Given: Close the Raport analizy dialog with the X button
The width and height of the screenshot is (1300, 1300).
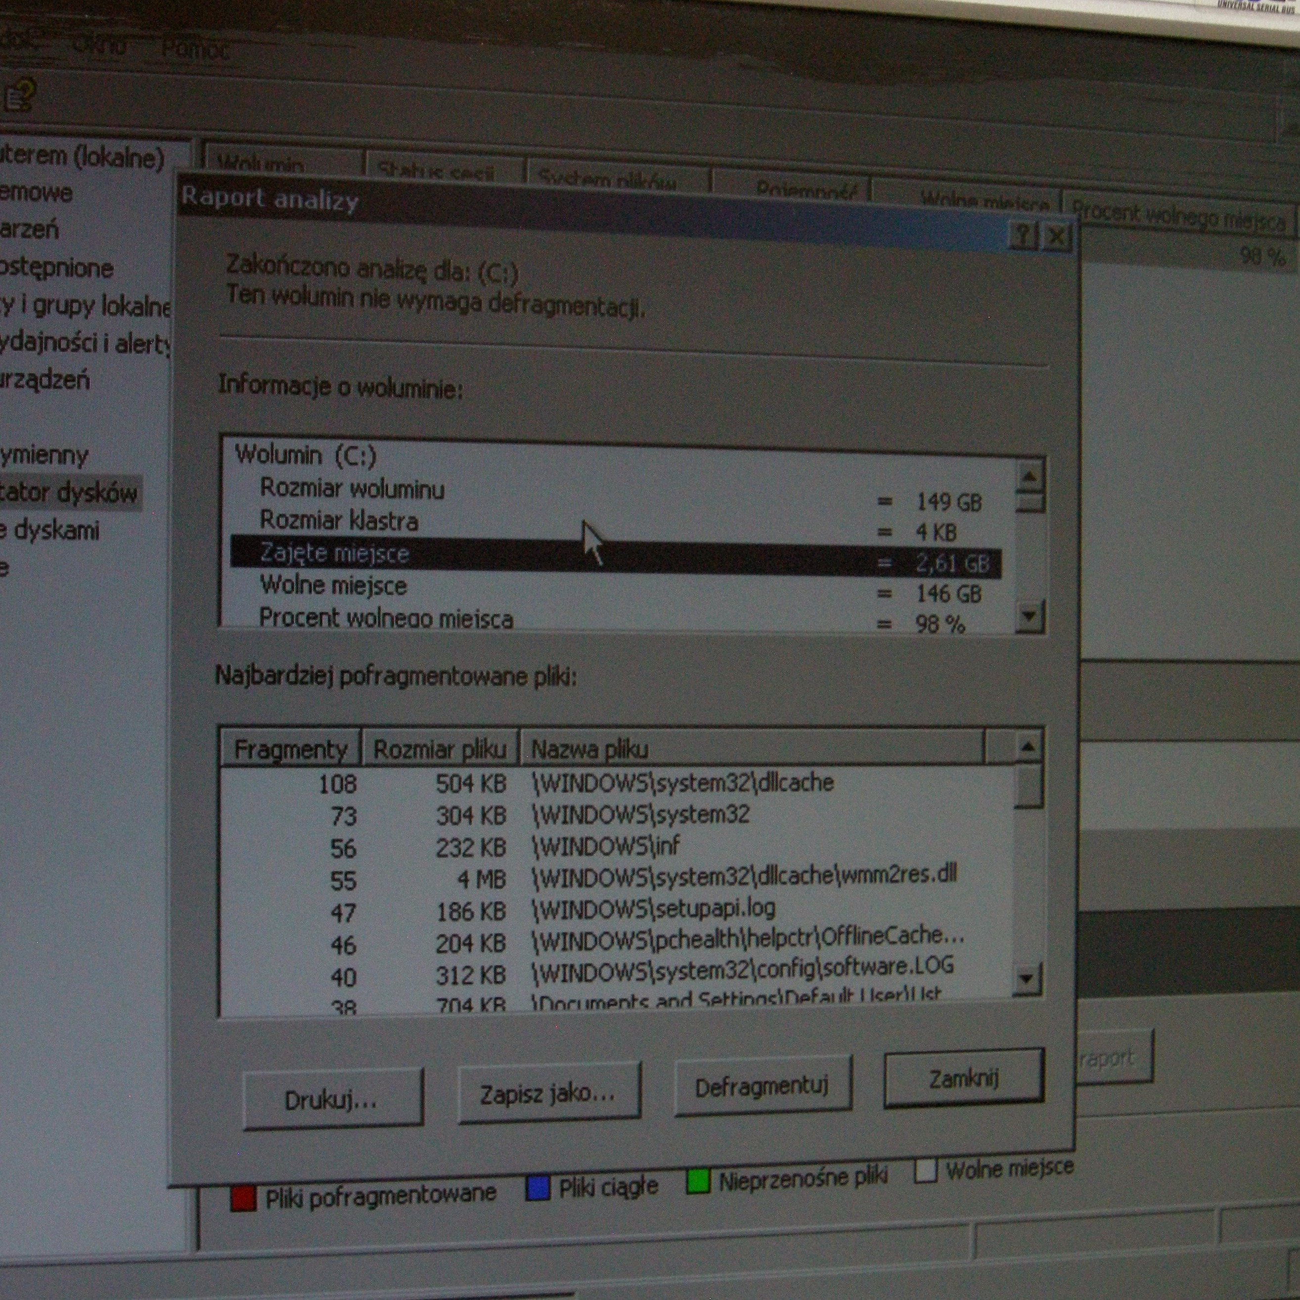Looking at the screenshot, I should click(x=1057, y=237).
